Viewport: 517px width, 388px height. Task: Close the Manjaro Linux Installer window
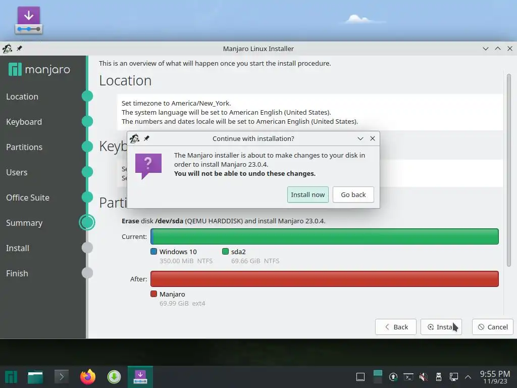510,48
